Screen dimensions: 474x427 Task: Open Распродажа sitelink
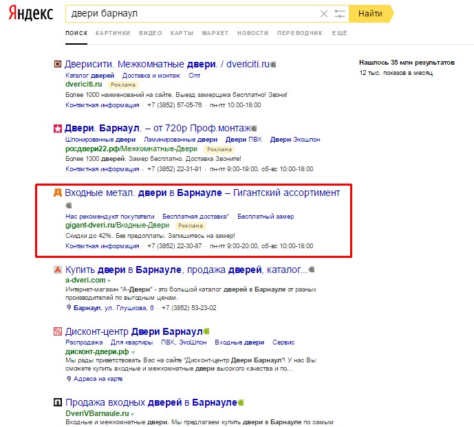(x=84, y=342)
